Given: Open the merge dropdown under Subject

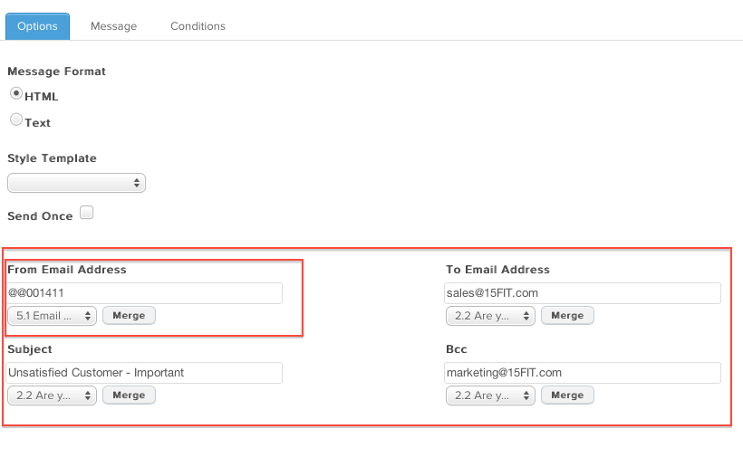Looking at the screenshot, I should tap(53, 396).
